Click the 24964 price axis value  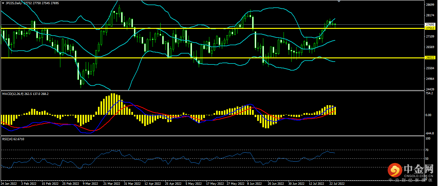click(430, 79)
